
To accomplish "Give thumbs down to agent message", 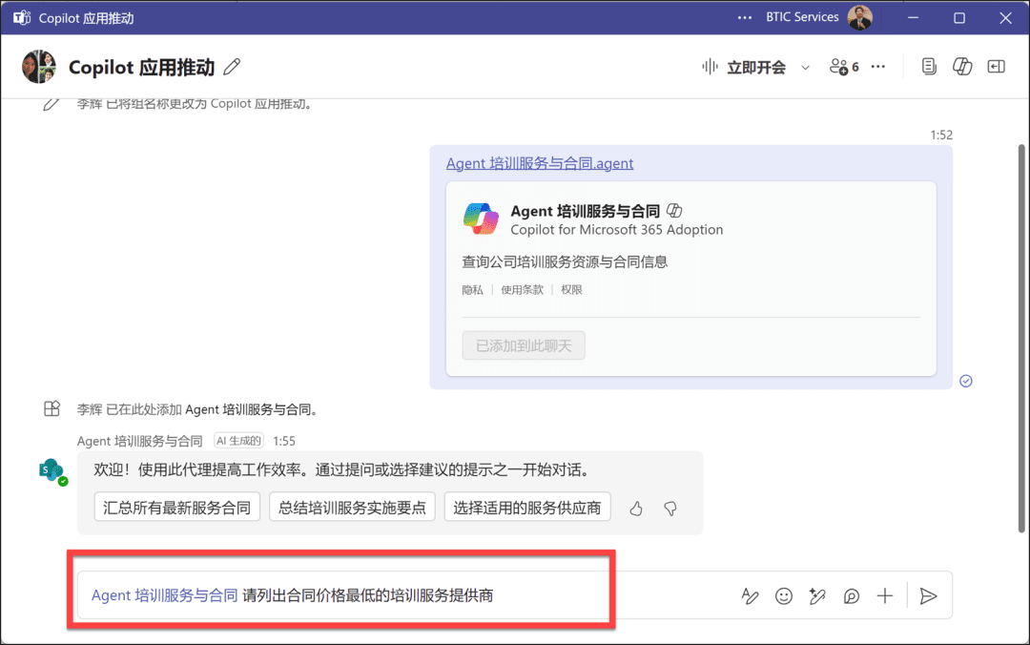I will pyautogui.click(x=670, y=509).
